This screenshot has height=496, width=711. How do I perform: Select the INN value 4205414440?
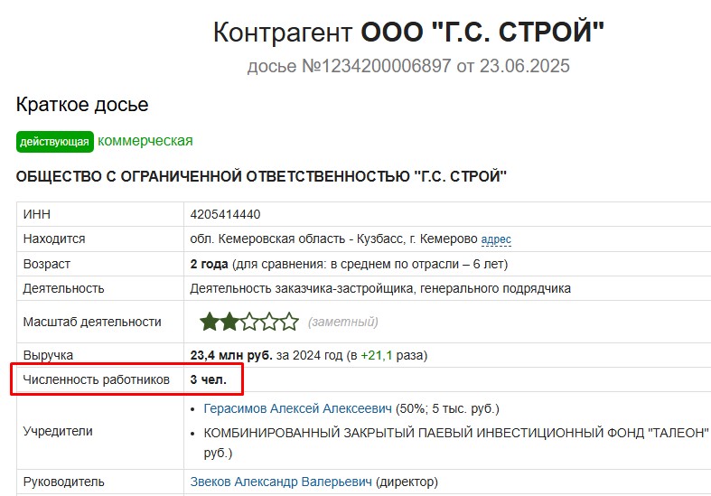click(225, 214)
